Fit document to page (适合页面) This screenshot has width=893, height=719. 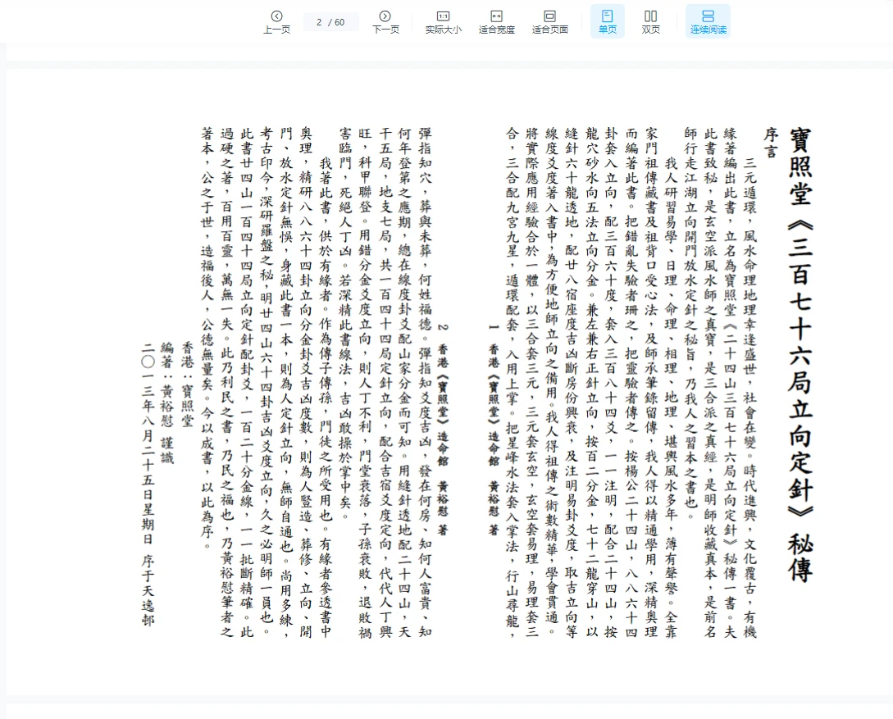pyautogui.click(x=549, y=21)
